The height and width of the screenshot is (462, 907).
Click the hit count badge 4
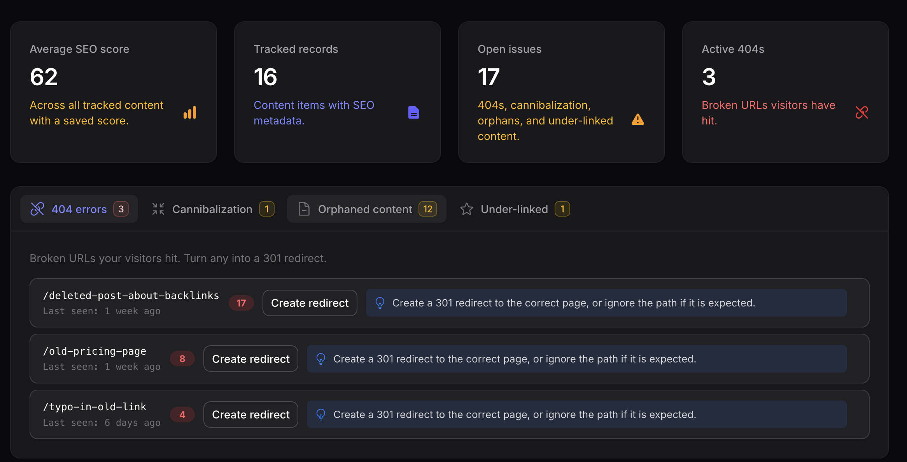(182, 415)
